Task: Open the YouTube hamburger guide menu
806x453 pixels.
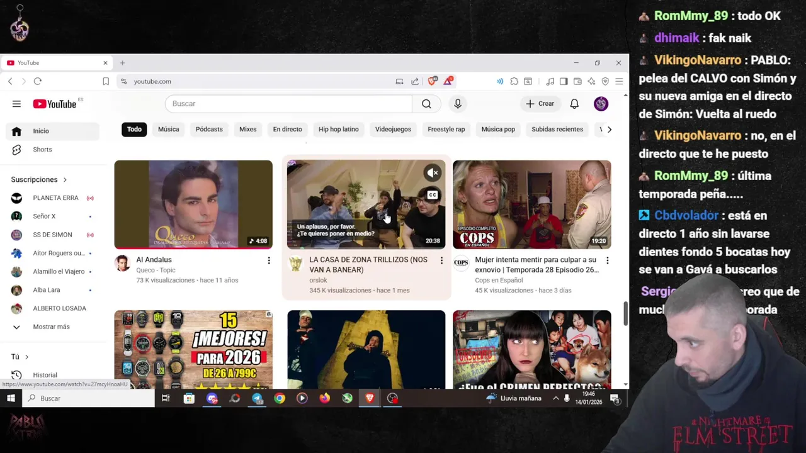Action: (x=16, y=104)
